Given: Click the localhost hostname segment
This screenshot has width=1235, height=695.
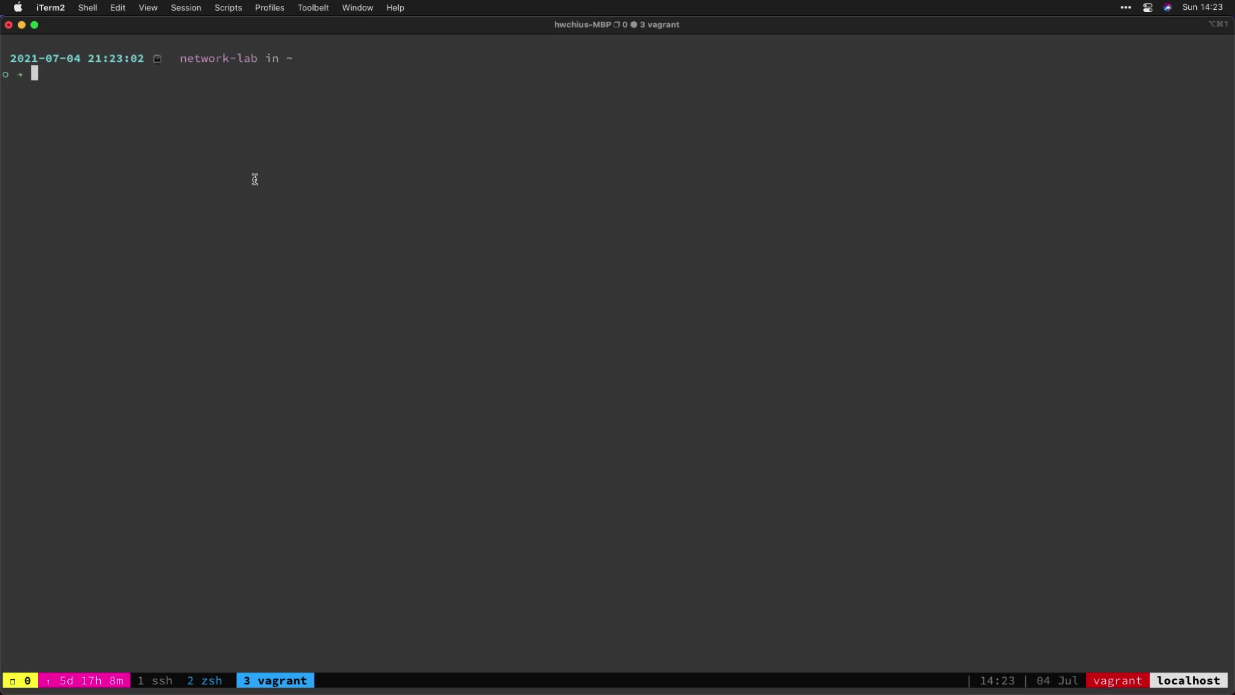Looking at the screenshot, I should point(1188,680).
